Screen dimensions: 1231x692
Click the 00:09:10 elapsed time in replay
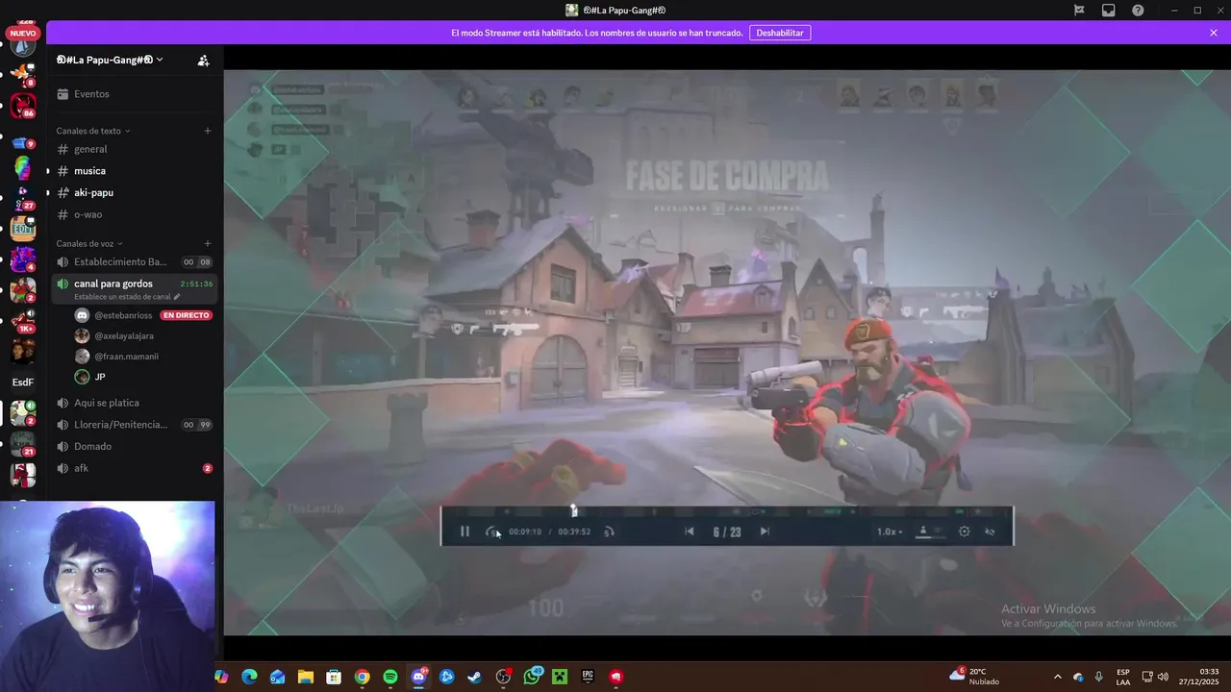(525, 531)
